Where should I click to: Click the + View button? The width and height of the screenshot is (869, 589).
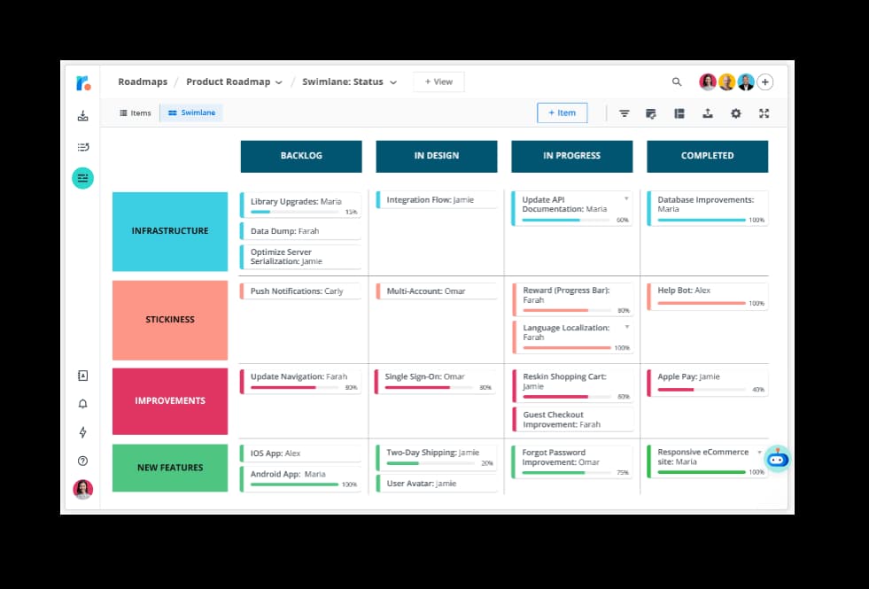[x=438, y=82]
